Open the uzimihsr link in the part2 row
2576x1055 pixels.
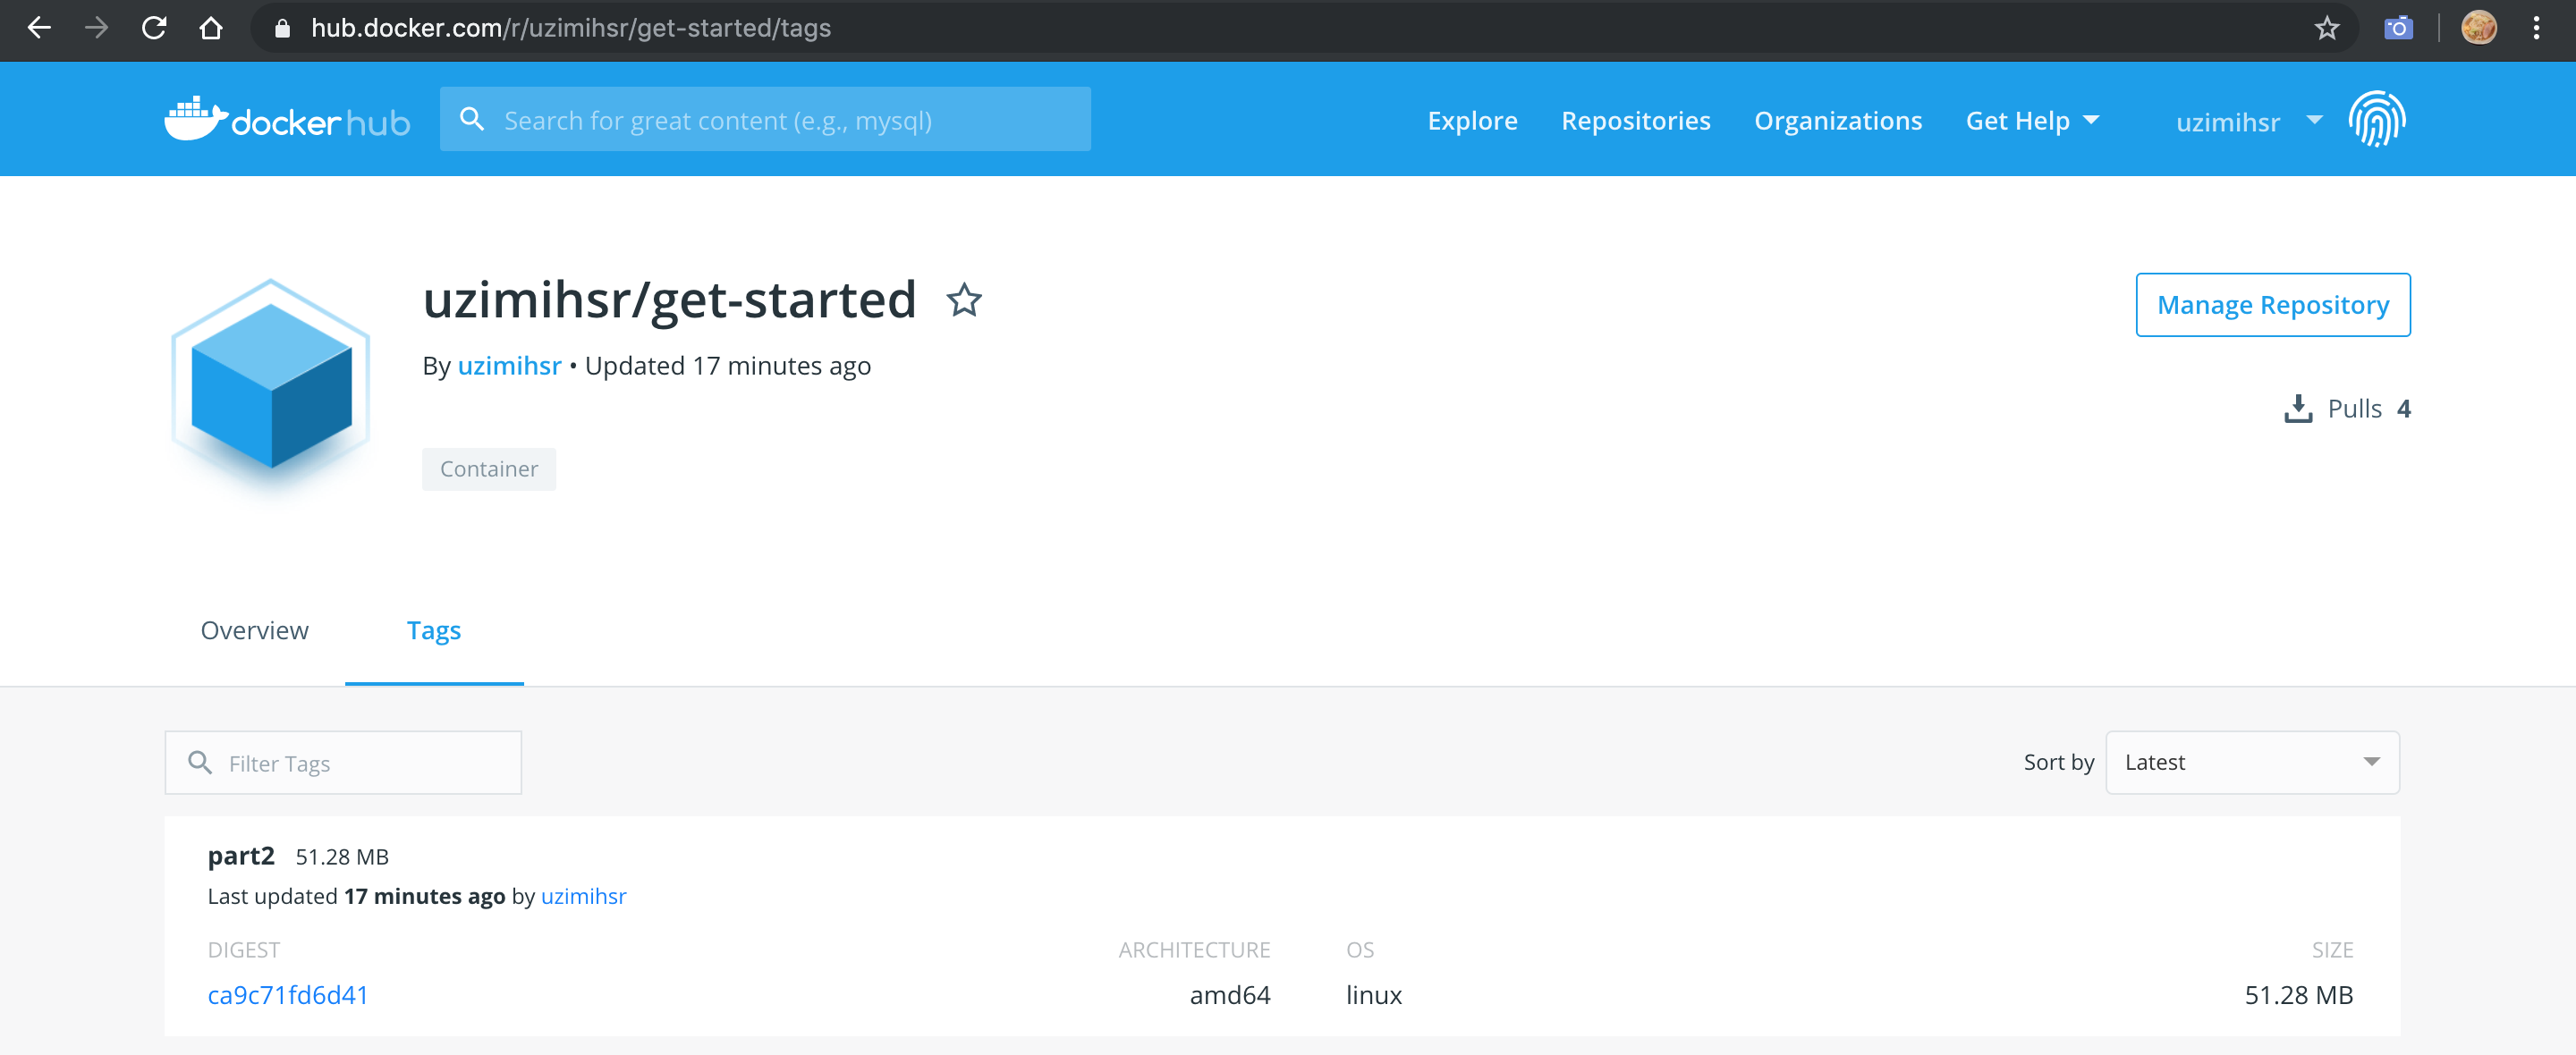[583, 896]
